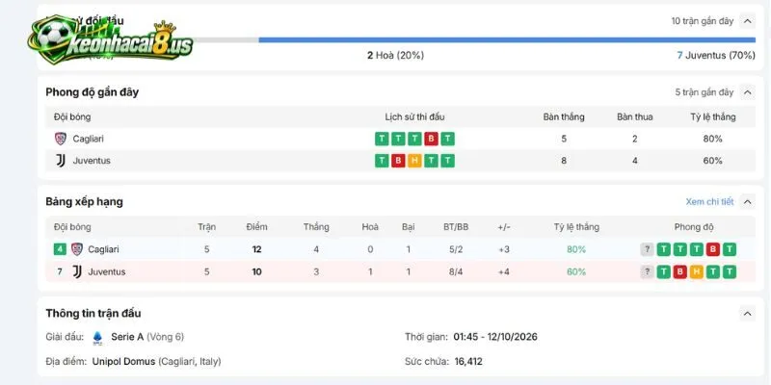The height and width of the screenshot is (385, 771).
Task: Click the red B badge in Cagliari's Lịch sử thi đấu
Action: pyautogui.click(x=431, y=139)
